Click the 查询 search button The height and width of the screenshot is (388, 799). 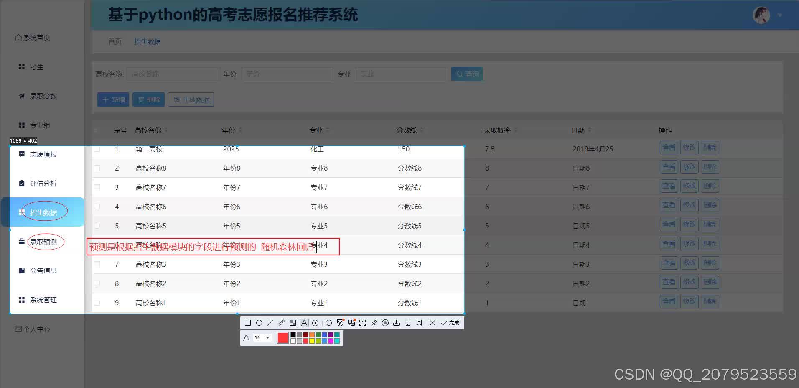click(467, 74)
